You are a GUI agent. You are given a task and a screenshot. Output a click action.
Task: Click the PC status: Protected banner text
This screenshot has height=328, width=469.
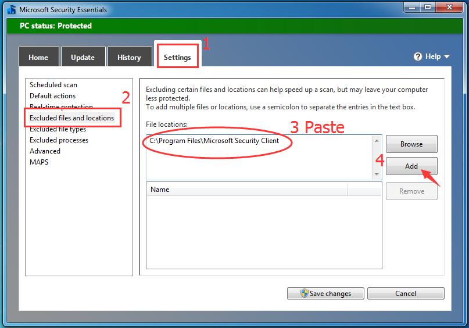click(x=56, y=26)
